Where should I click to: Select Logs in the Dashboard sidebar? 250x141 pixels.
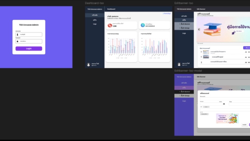click(95, 24)
